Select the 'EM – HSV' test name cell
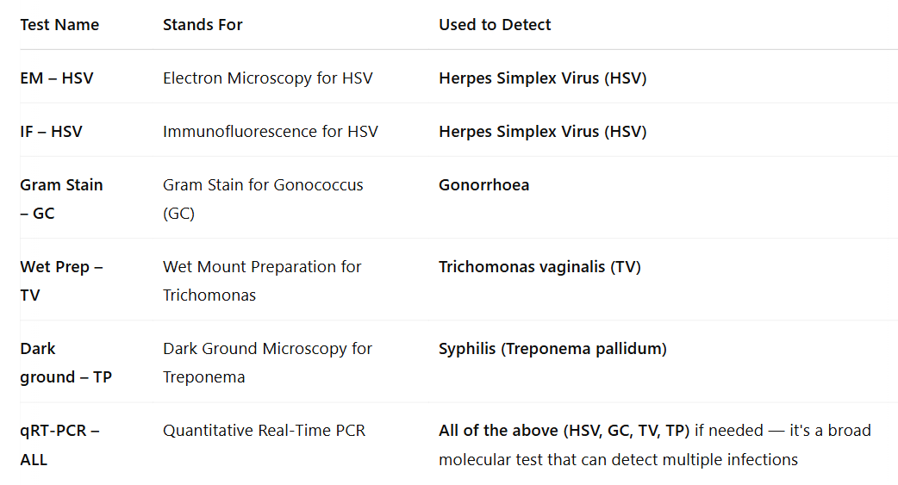 (x=57, y=78)
